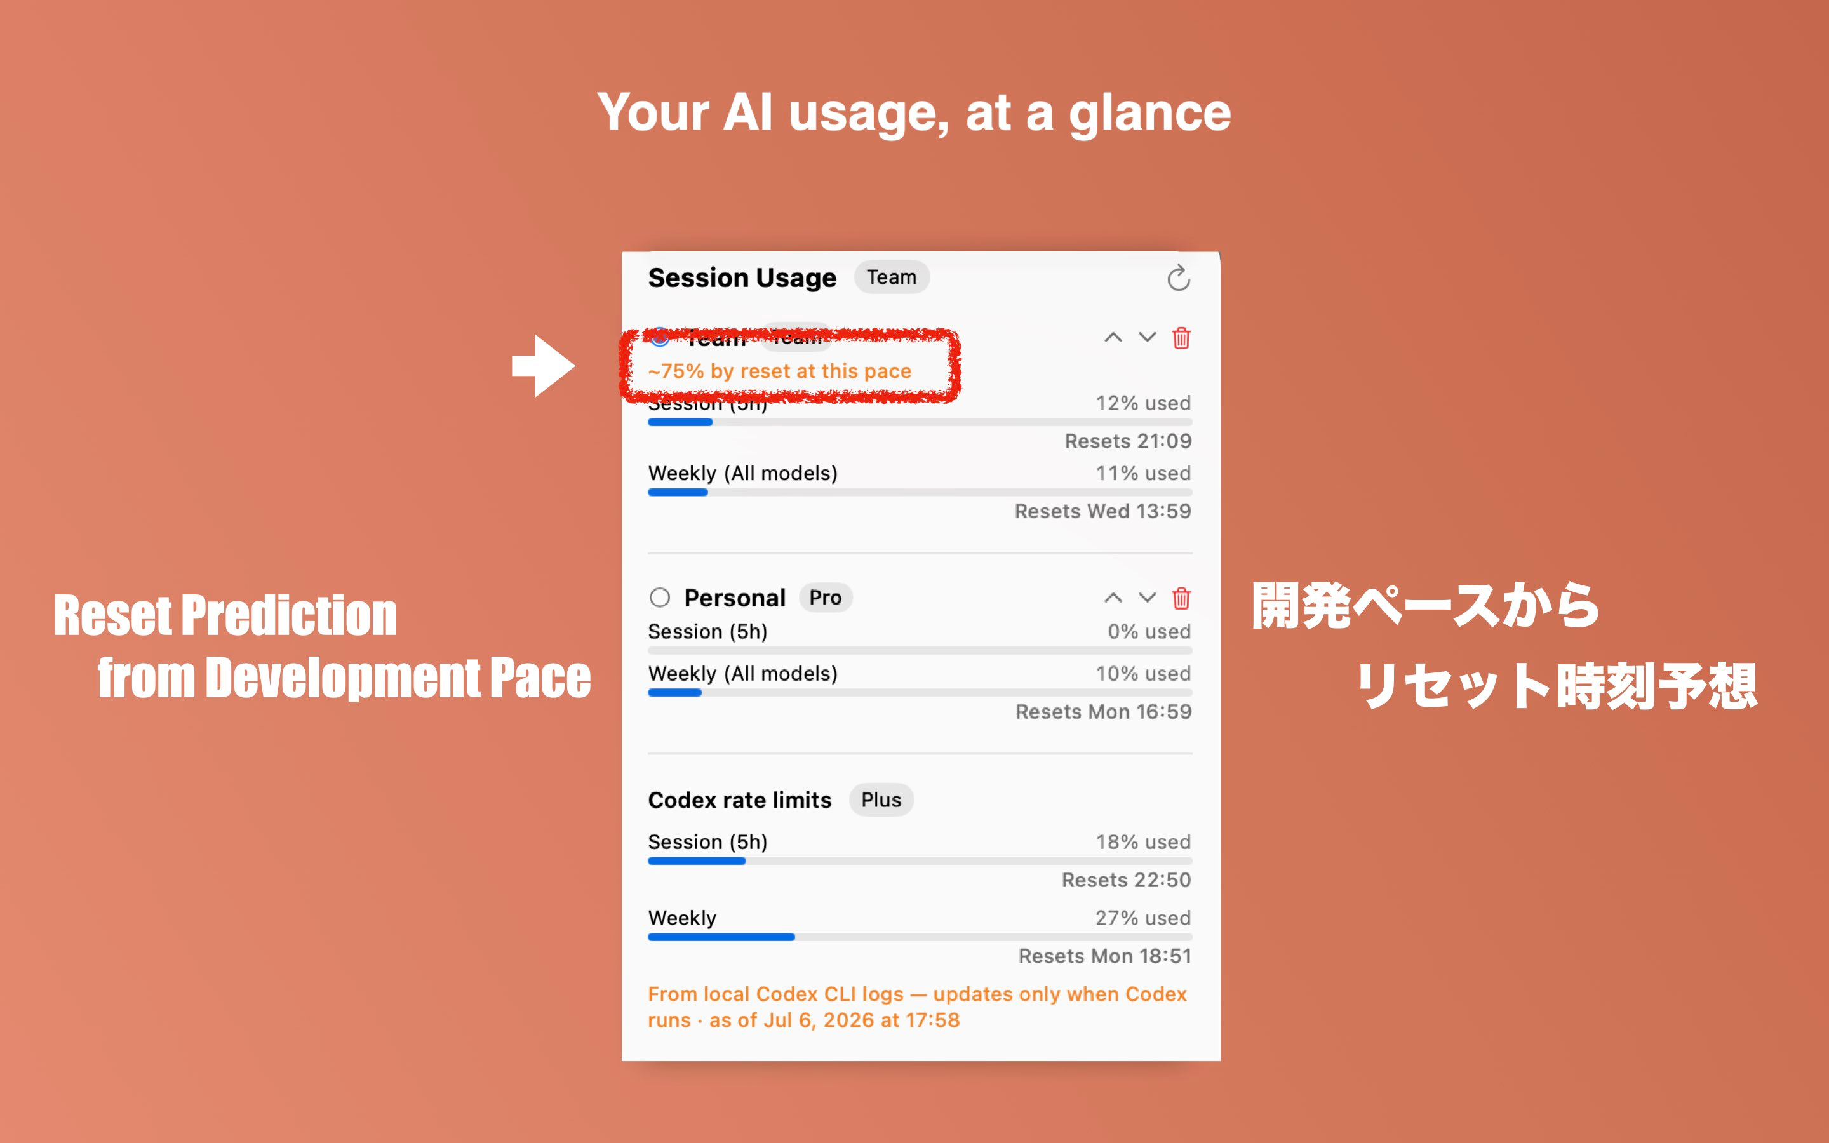
Task: Click the refresh icon in Session Usage header
Action: coord(1178,278)
